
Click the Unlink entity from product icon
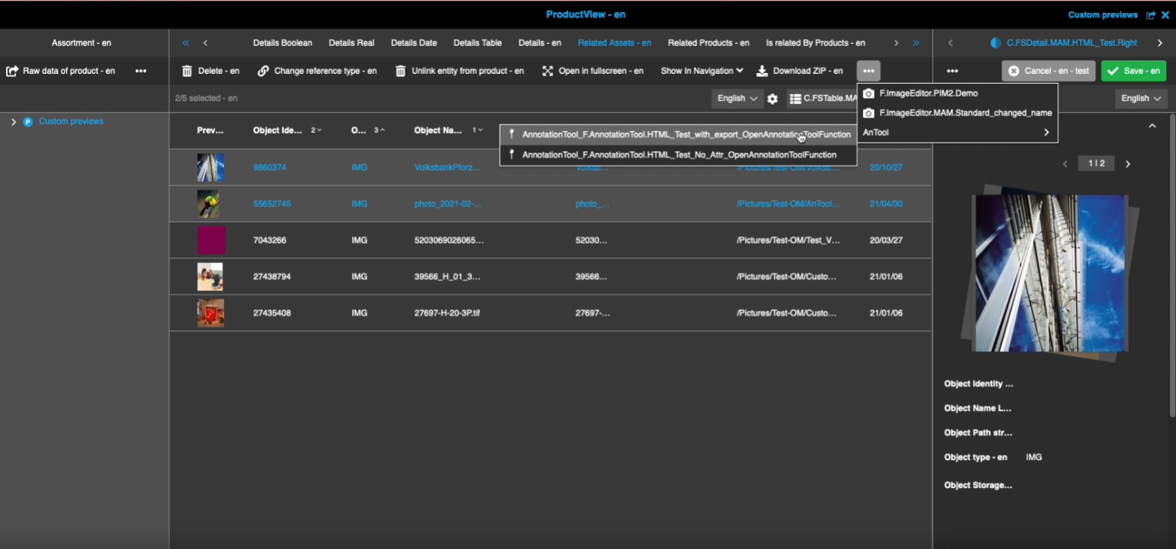tap(401, 71)
